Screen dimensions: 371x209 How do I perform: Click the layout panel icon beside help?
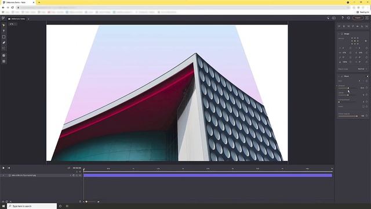coord(334,18)
